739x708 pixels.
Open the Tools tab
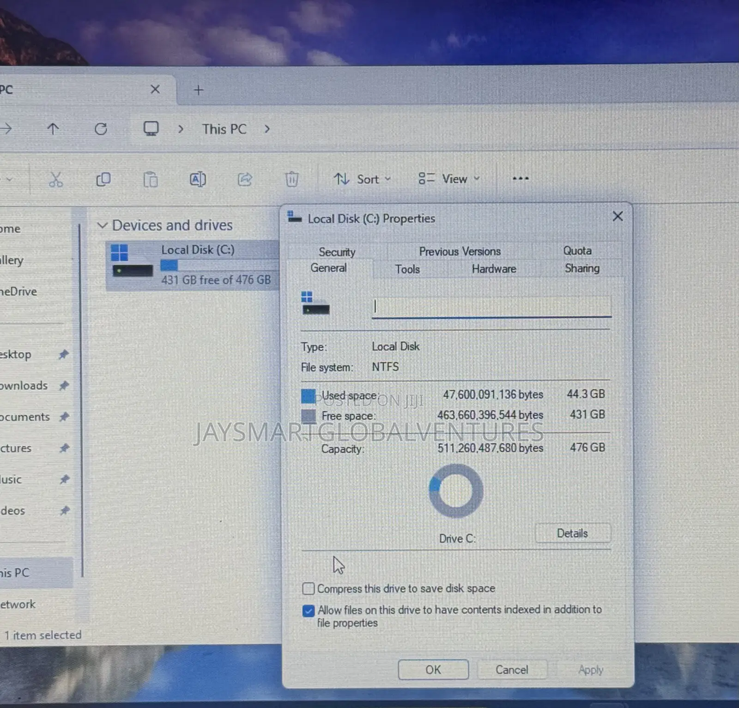click(407, 269)
